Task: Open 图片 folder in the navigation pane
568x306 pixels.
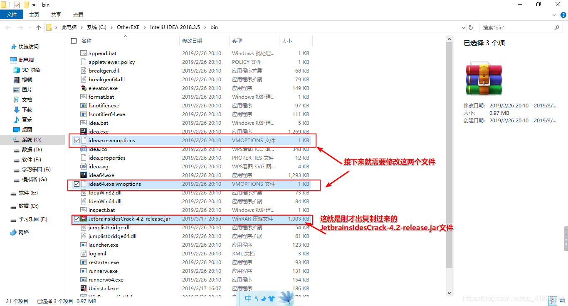Action: 27,90
